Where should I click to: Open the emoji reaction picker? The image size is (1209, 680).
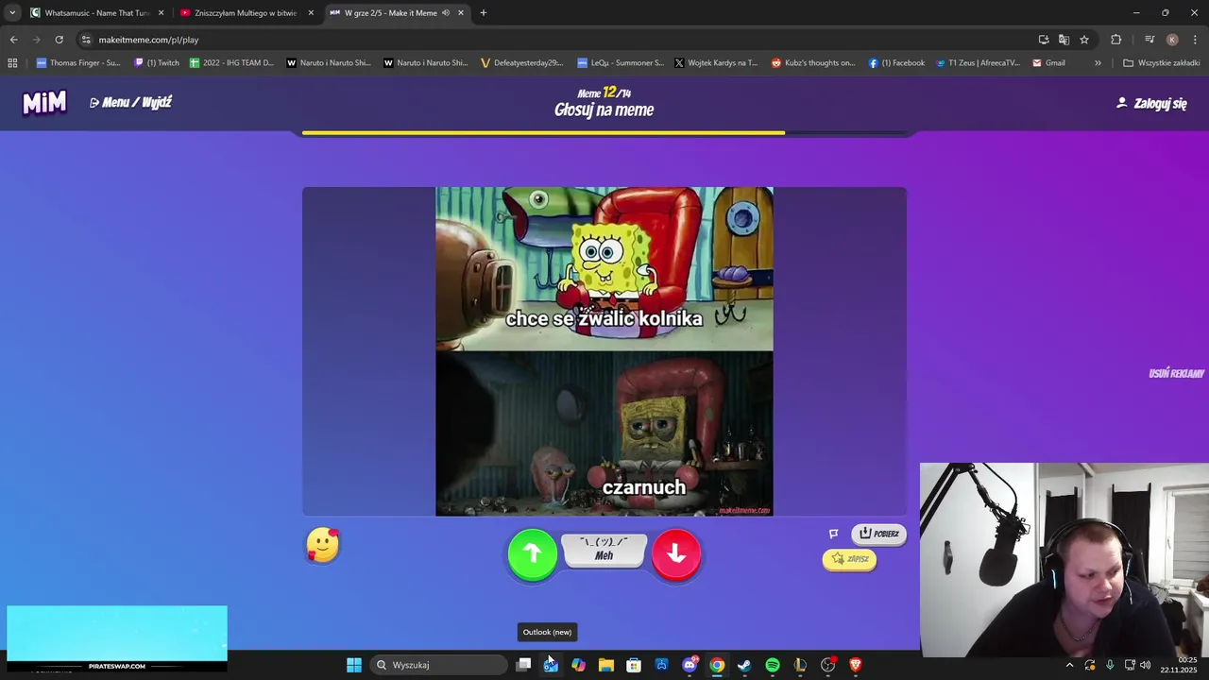(x=322, y=545)
